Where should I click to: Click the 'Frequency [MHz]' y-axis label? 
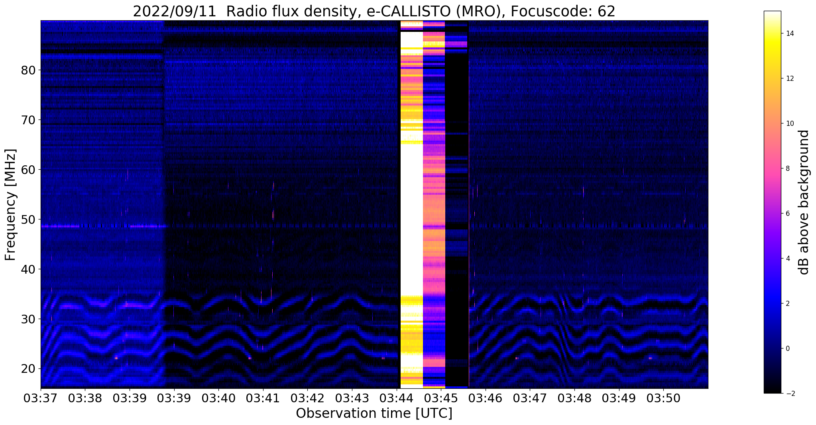(10, 205)
